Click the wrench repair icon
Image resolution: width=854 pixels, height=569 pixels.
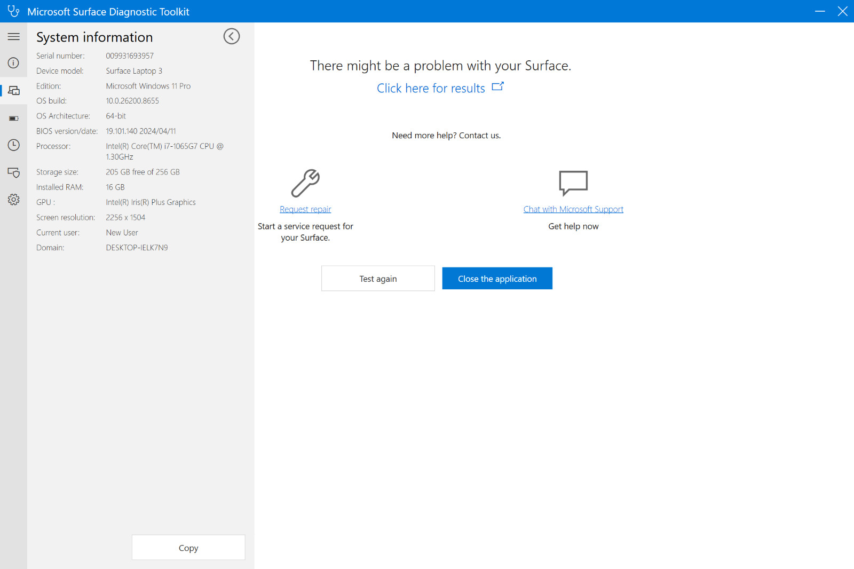coord(305,183)
